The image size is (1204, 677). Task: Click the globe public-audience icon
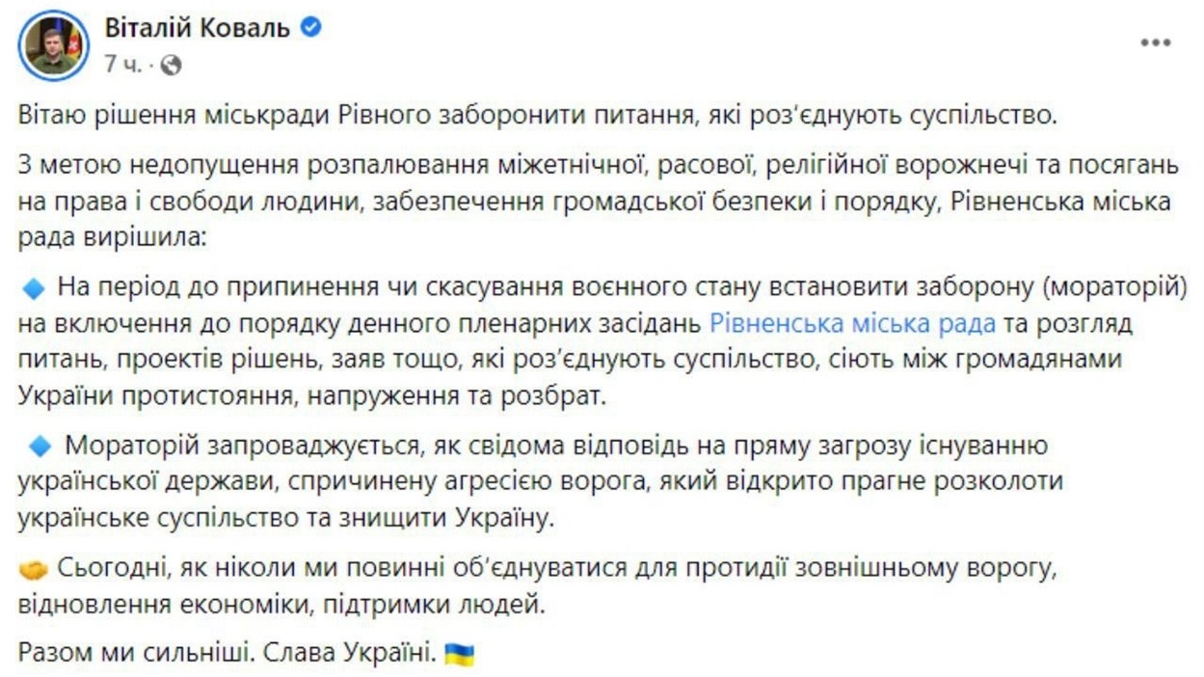(171, 65)
